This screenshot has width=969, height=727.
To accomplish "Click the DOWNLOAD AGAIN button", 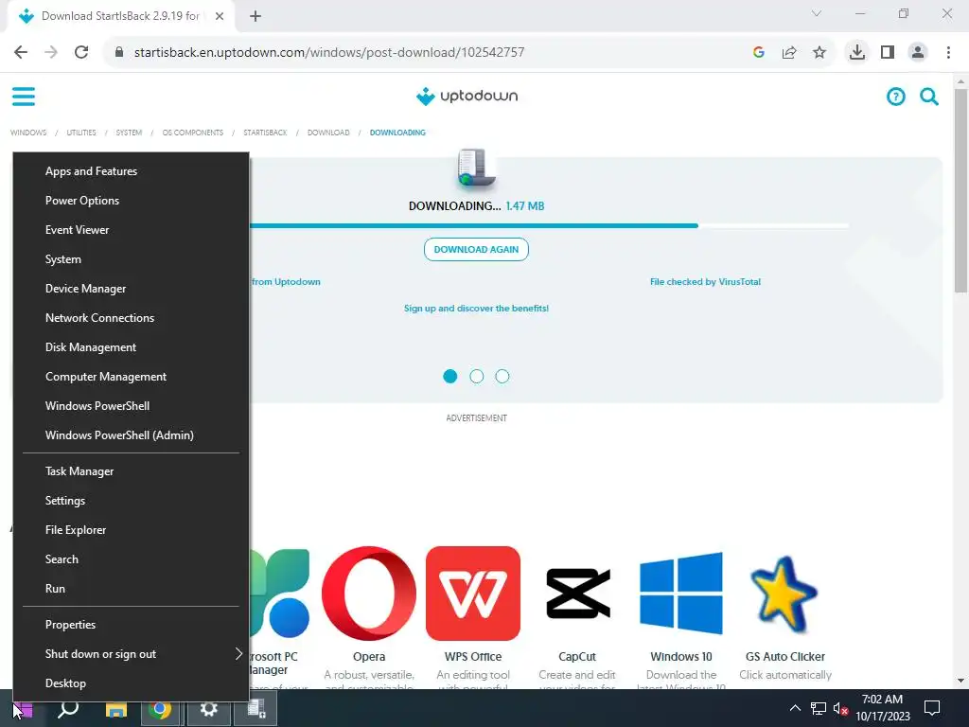I will (x=476, y=249).
